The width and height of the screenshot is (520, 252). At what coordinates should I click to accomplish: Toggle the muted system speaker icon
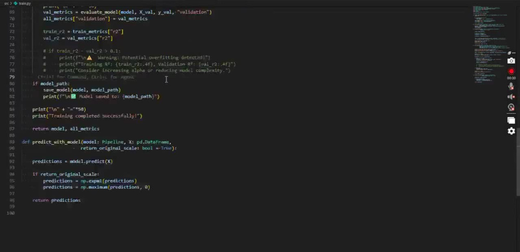click(511, 97)
